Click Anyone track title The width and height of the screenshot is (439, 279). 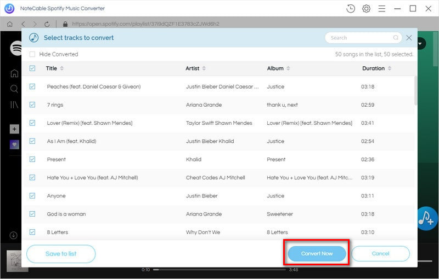57,196
